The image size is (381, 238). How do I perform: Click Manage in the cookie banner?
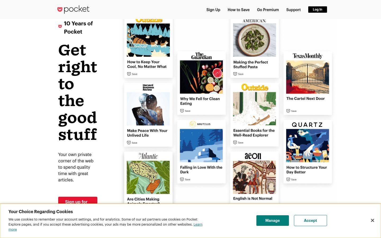pyautogui.click(x=273, y=221)
